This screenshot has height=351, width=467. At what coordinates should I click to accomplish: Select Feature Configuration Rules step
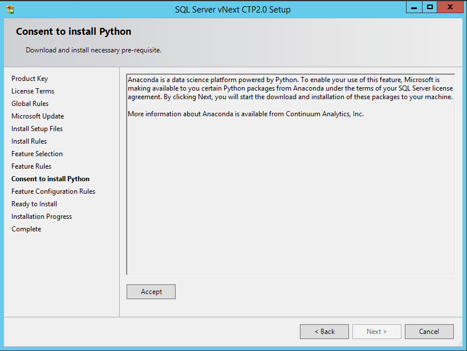[x=53, y=191]
